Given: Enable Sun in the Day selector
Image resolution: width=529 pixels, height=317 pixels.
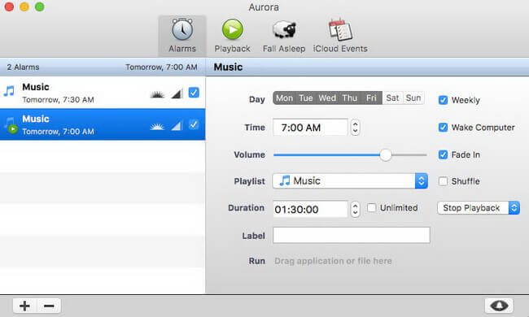Looking at the screenshot, I should point(413,98).
